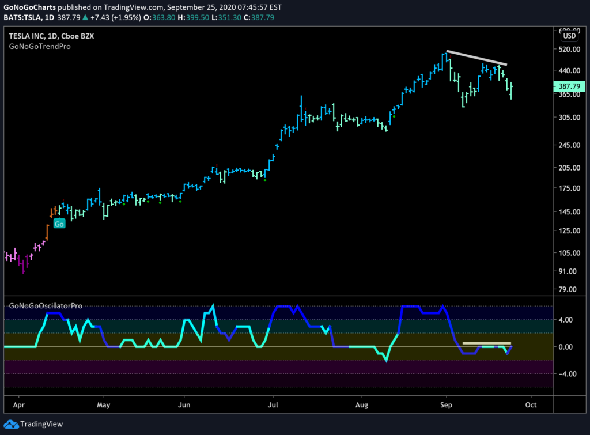590x435 pixels.
Task: Click the BATS:TSLA ticker symbol text
Action: pyautogui.click(x=22, y=17)
